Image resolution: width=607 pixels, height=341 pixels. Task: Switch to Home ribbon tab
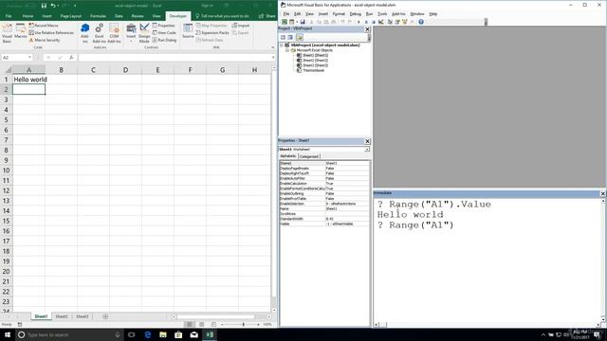(28, 16)
